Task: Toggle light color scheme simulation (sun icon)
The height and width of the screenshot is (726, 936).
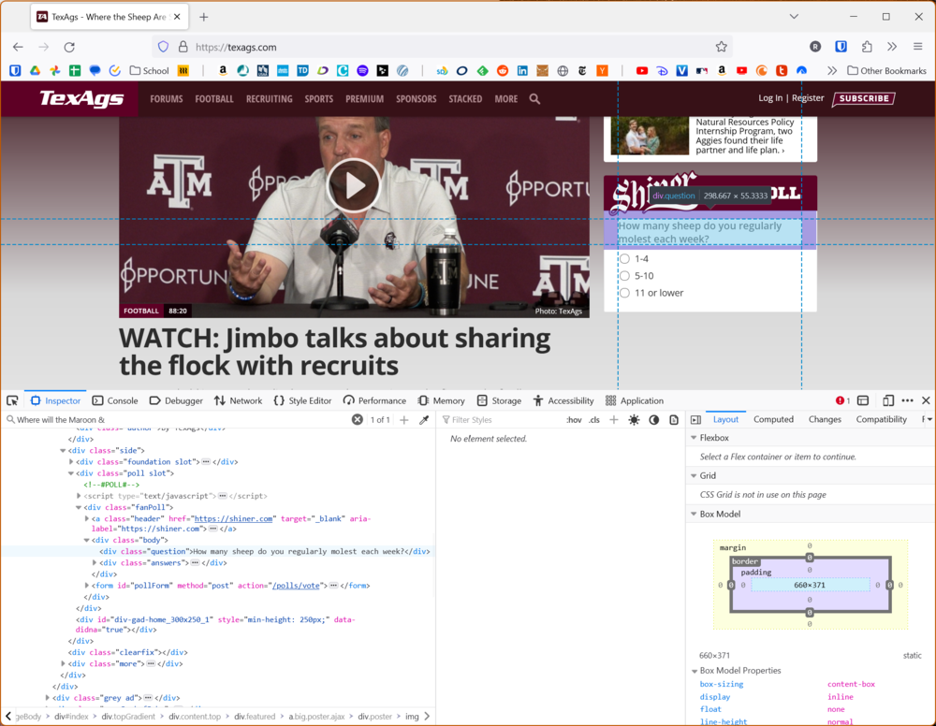Action: pos(634,420)
